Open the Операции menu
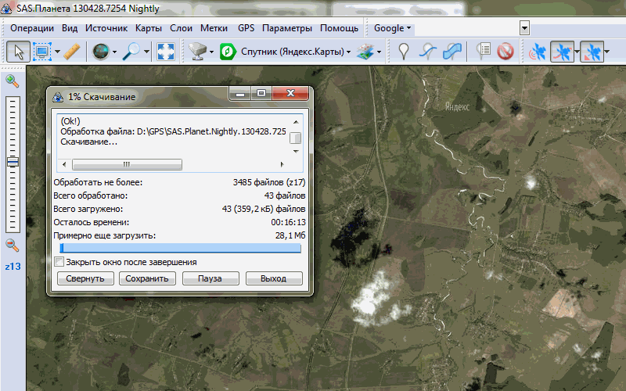The image size is (626, 391). (32, 28)
